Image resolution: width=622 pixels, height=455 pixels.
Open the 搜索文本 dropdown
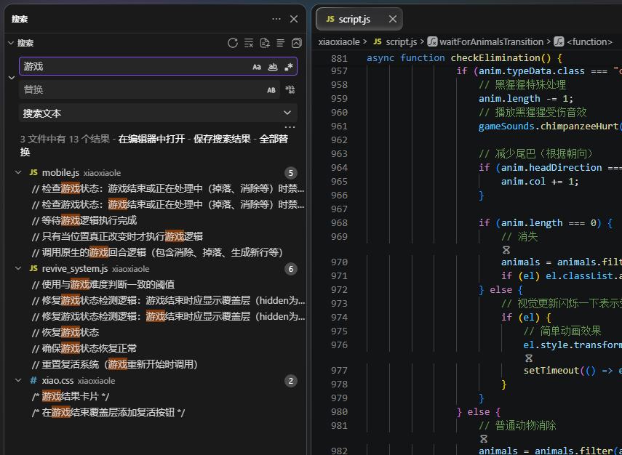[158, 113]
